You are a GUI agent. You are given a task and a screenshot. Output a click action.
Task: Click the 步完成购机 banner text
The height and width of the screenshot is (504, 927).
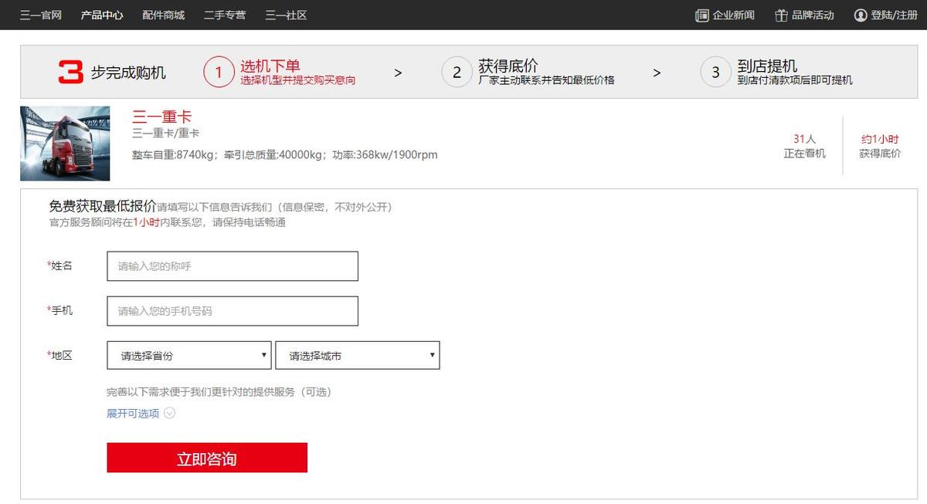point(128,73)
